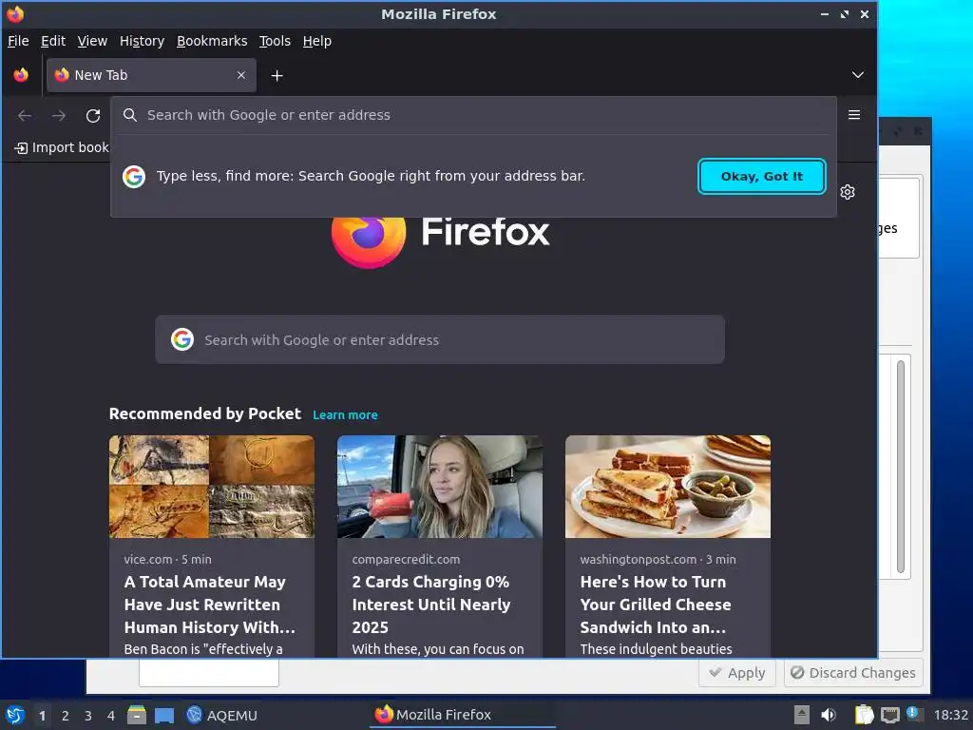This screenshot has height=730, width=973.
Task: Click Firefox logo on the new tab page
Action: [x=369, y=243]
